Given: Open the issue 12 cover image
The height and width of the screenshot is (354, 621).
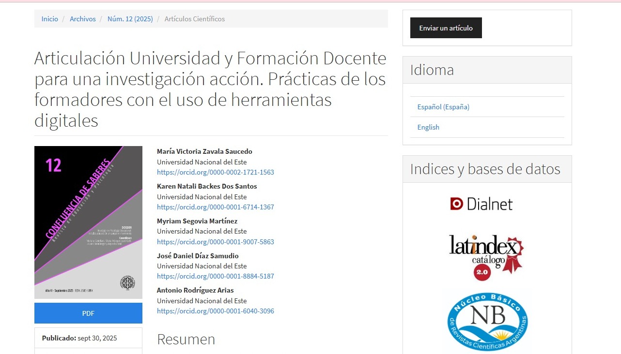Looking at the screenshot, I should click(88, 222).
